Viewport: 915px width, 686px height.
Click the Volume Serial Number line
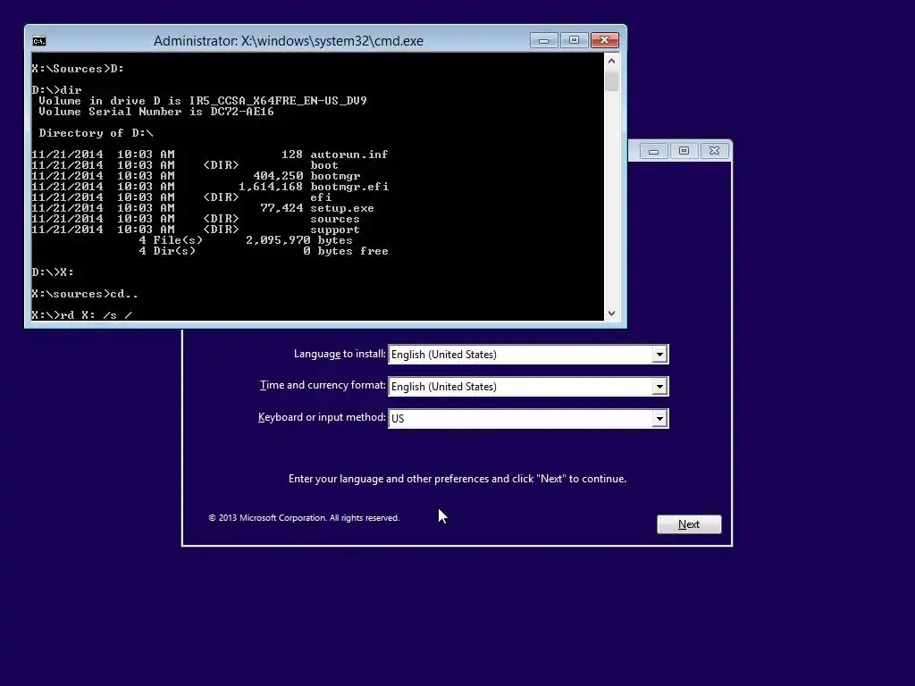[x=155, y=112]
